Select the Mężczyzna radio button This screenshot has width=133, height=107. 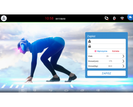tap(95, 51)
